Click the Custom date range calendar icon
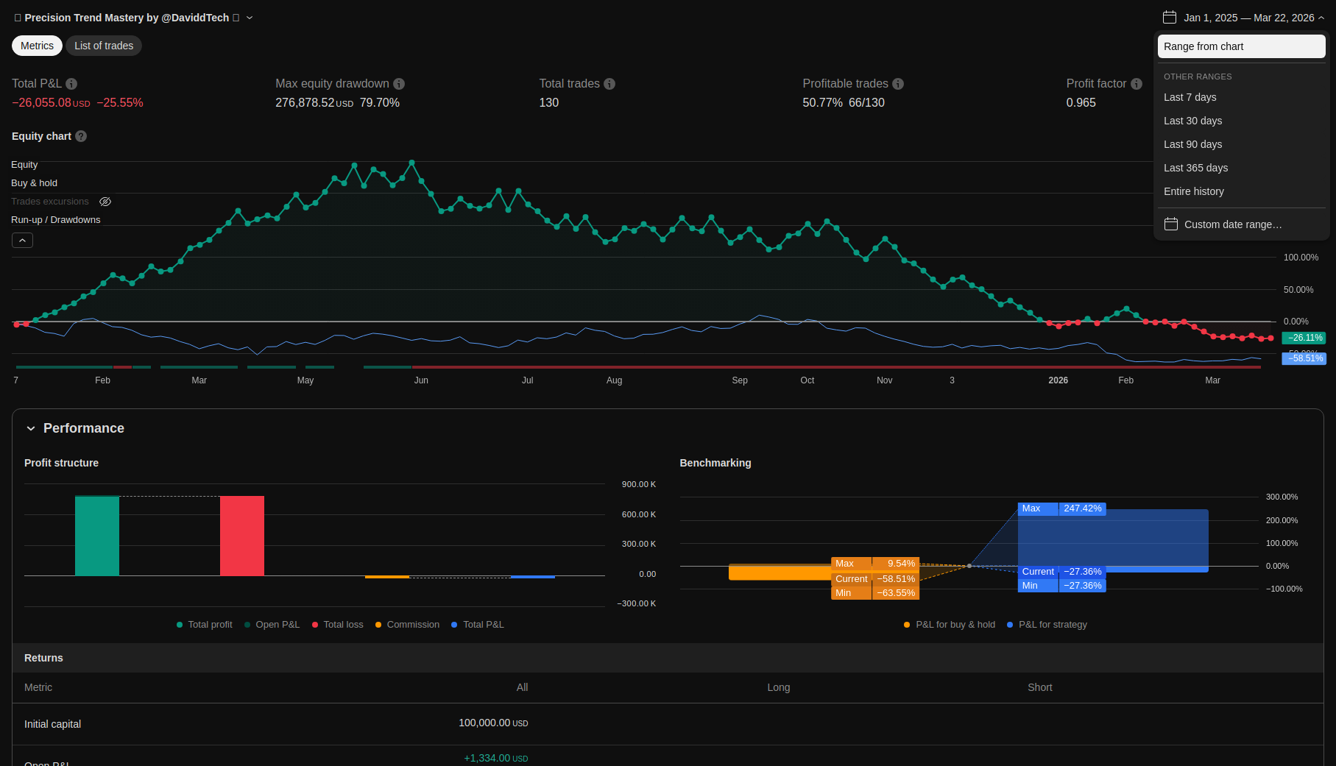 [1170, 224]
